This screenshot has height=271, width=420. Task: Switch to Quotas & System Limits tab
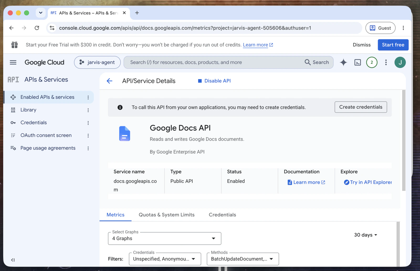pos(167,215)
